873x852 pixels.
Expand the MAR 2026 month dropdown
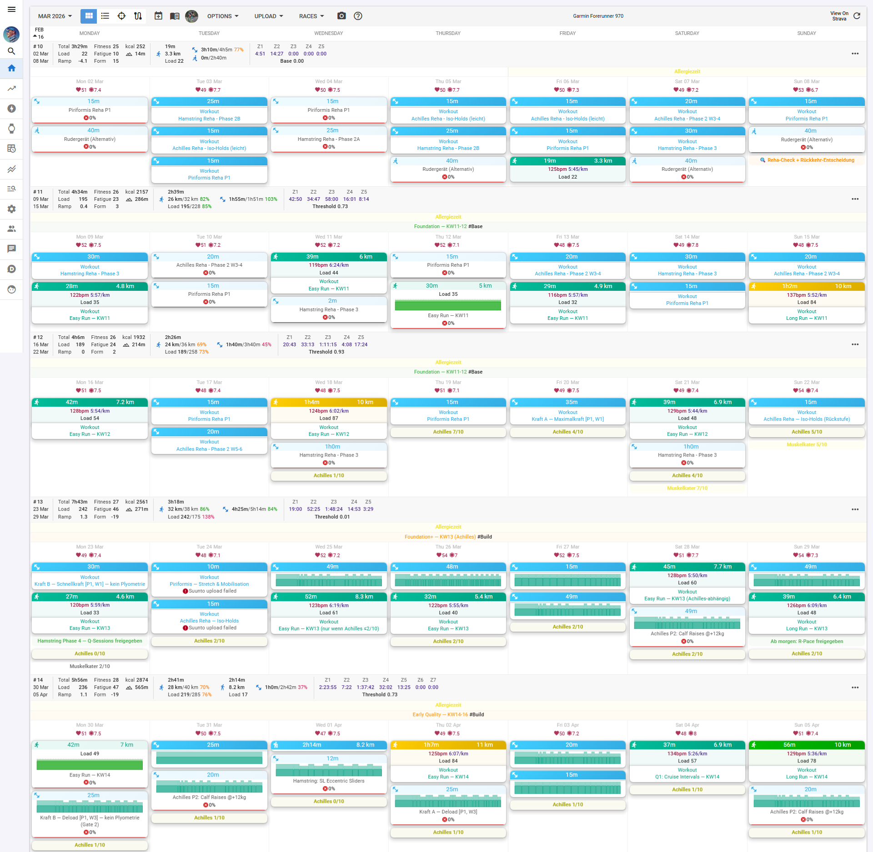tap(55, 16)
